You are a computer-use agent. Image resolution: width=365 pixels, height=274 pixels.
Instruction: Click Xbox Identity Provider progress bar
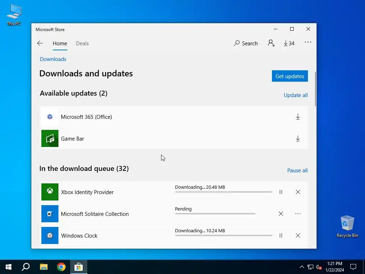(224, 192)
